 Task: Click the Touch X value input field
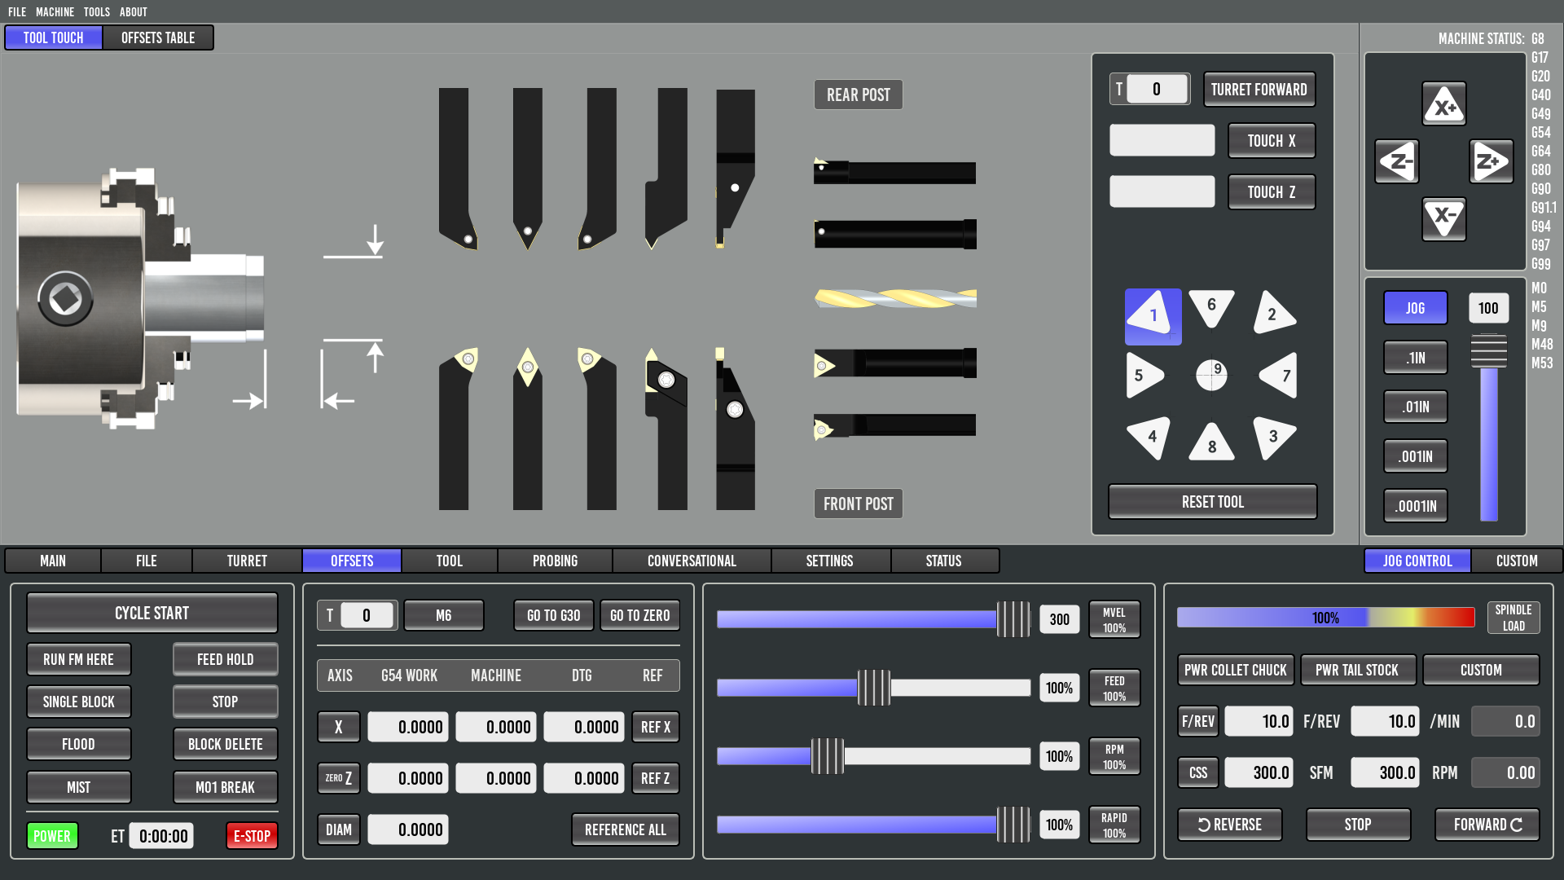[x=1162, y=140]
